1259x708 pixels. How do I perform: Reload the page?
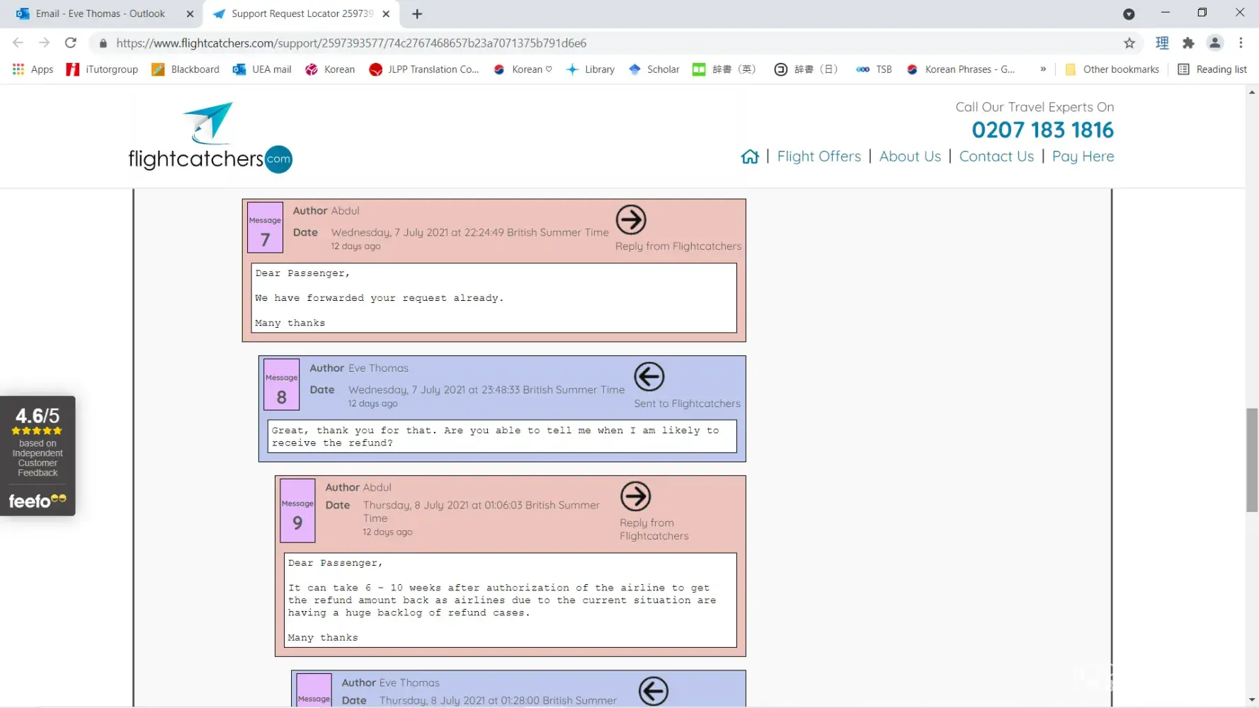[71, 43]
